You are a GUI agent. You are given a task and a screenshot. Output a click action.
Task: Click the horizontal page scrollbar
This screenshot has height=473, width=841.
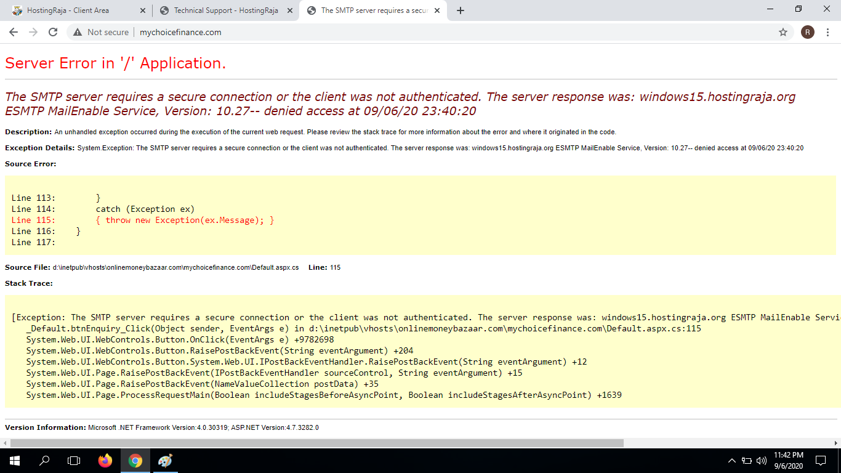tap(316, 443)
